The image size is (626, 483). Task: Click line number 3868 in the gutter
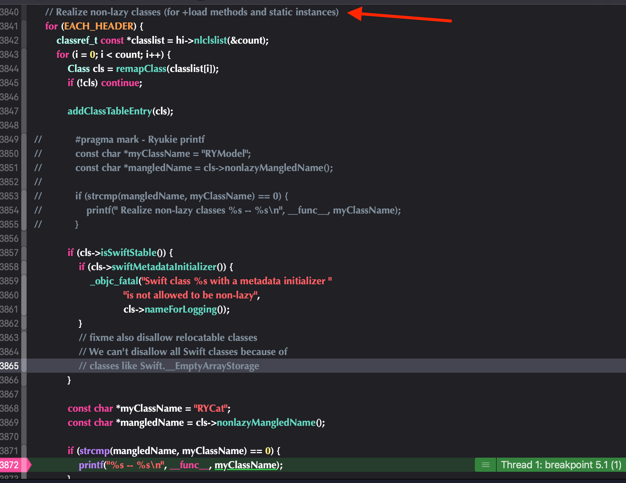coord(9,408)
